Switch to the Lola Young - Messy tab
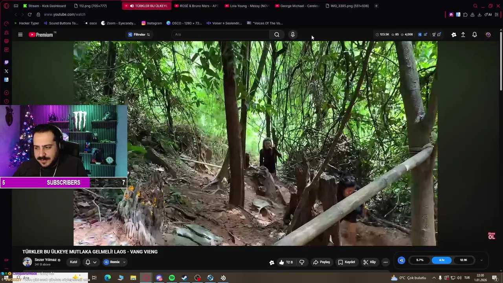This screenshot has width=503, height=283. (x=246, y=6)
